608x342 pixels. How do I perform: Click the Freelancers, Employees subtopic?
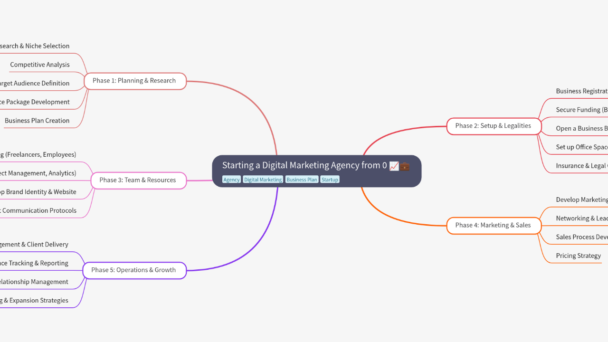click(x=38, y=154)
